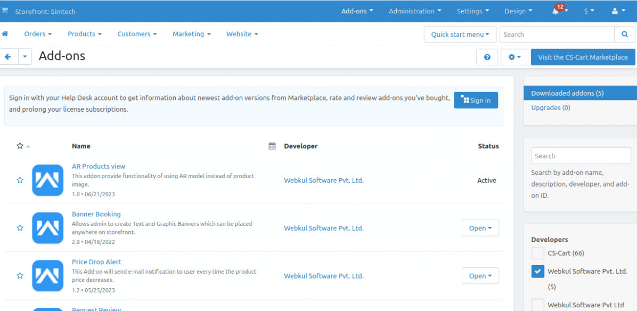637x311 pixels.
Task: Open the Products menu
Action: tap(85, 34)
